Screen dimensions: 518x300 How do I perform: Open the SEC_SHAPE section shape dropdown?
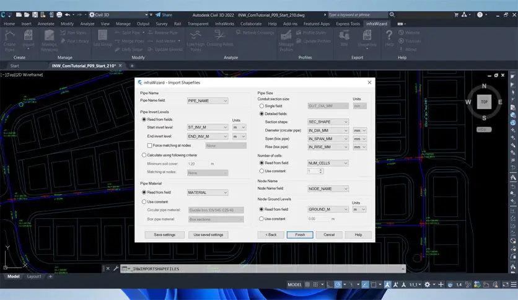(328, 122)
